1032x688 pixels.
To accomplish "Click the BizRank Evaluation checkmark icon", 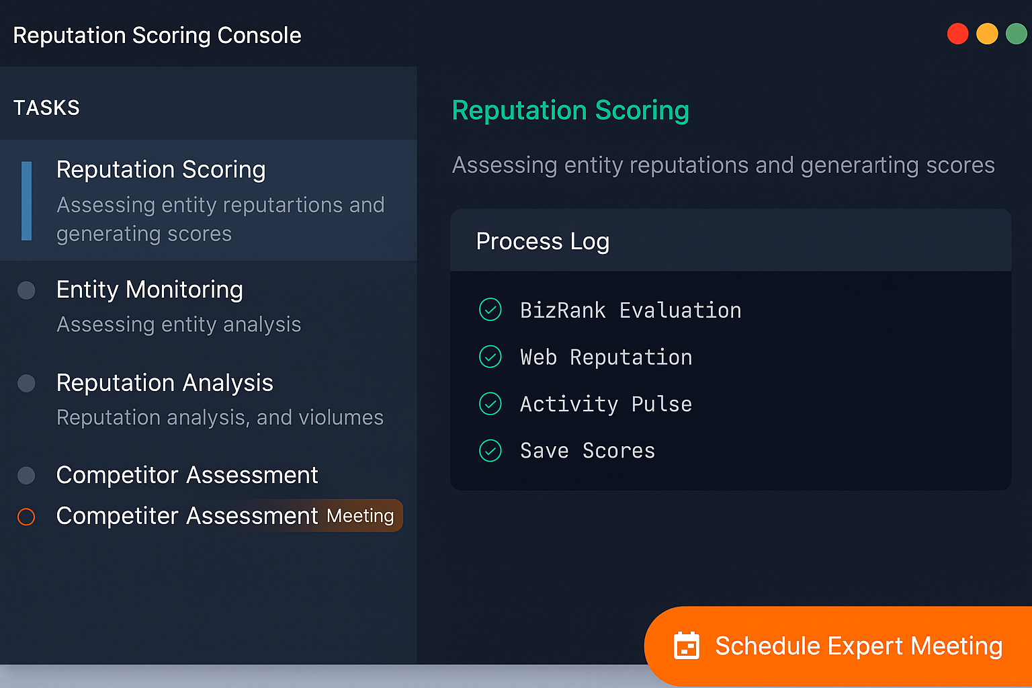I will click(490, 310).
